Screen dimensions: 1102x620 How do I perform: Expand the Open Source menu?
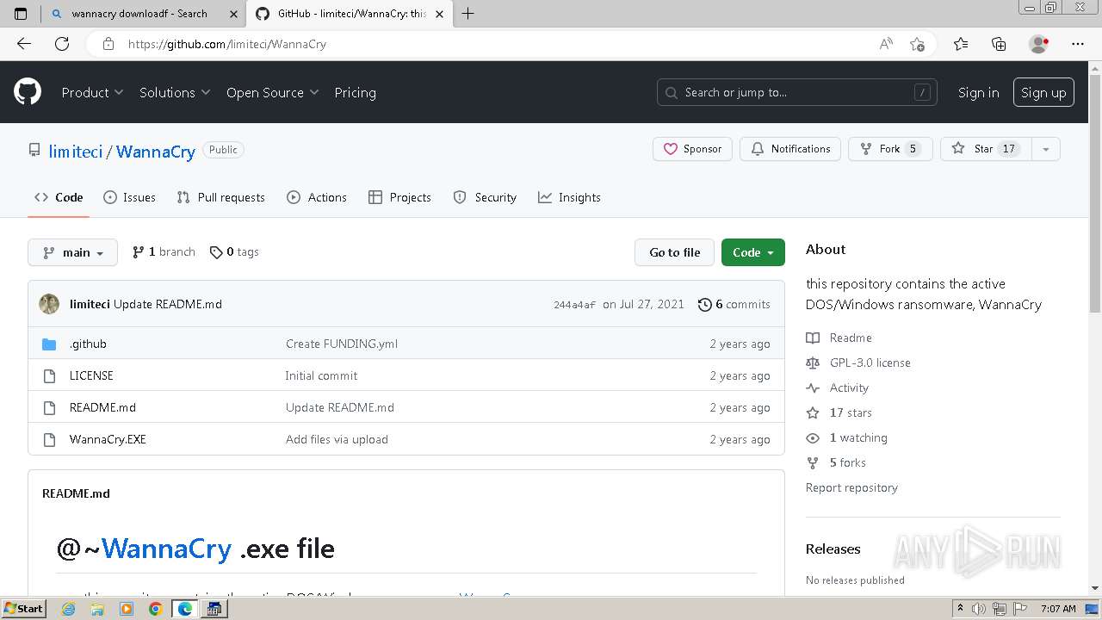tap(272, 92)
